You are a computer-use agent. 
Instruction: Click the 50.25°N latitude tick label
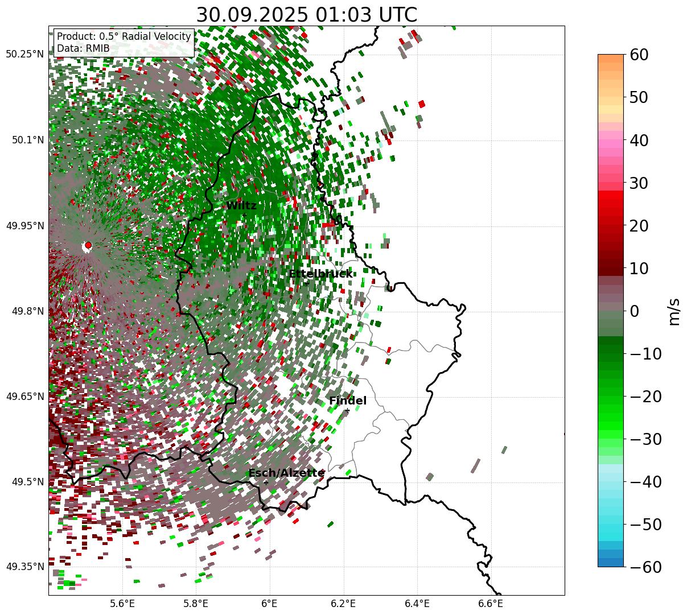coord(24,55)
